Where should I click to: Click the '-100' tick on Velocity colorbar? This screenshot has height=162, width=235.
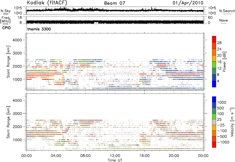point(222,131)
